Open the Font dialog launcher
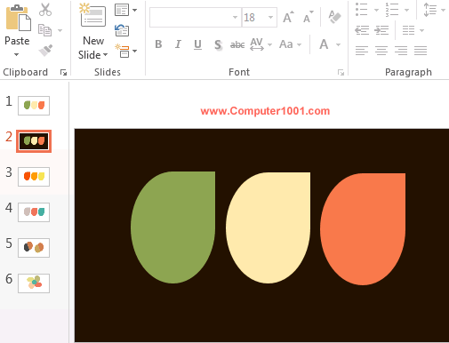Screen dimensions: 449x343 pos(341,72)
